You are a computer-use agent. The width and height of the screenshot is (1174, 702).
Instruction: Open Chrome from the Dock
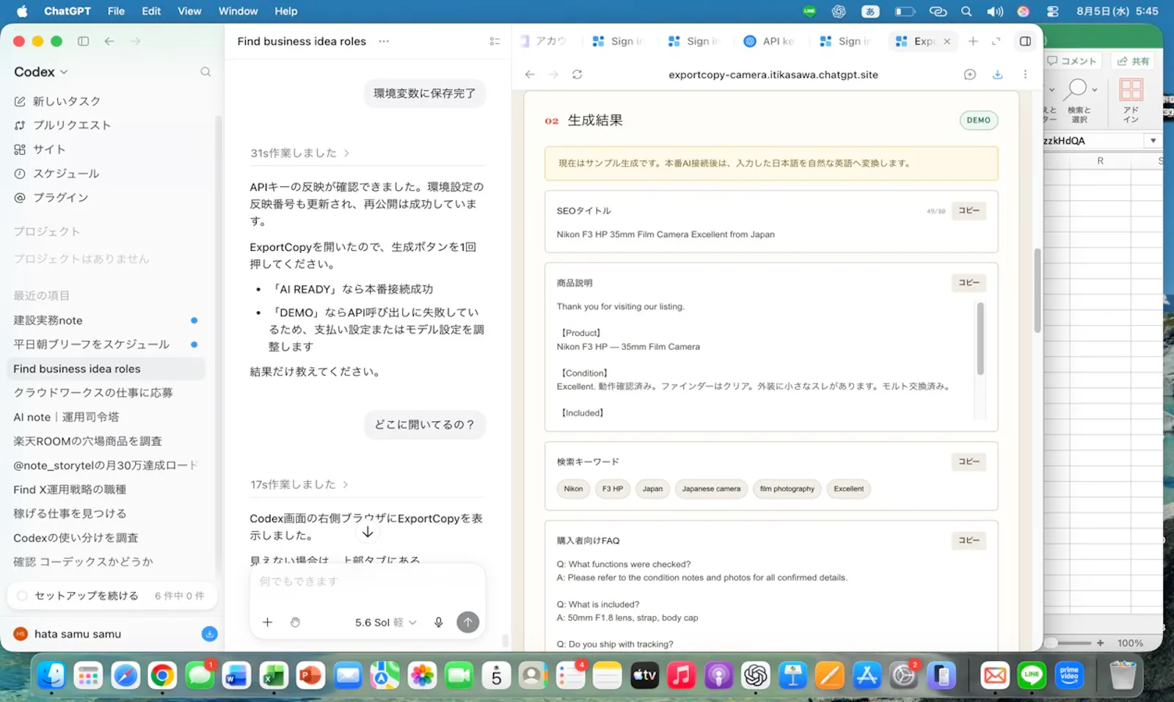click(x=162, y=675)
